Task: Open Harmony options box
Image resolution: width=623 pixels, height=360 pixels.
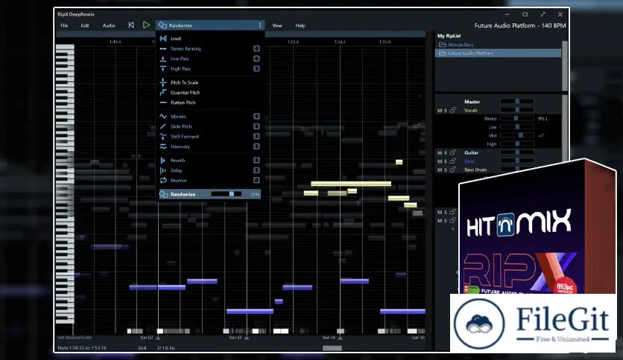Action: click(x=256, y=147)
